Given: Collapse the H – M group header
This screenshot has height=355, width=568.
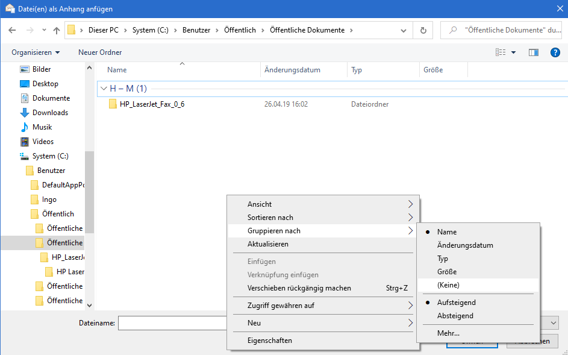Looking at the screenshot, I should (x=104, y=89).
